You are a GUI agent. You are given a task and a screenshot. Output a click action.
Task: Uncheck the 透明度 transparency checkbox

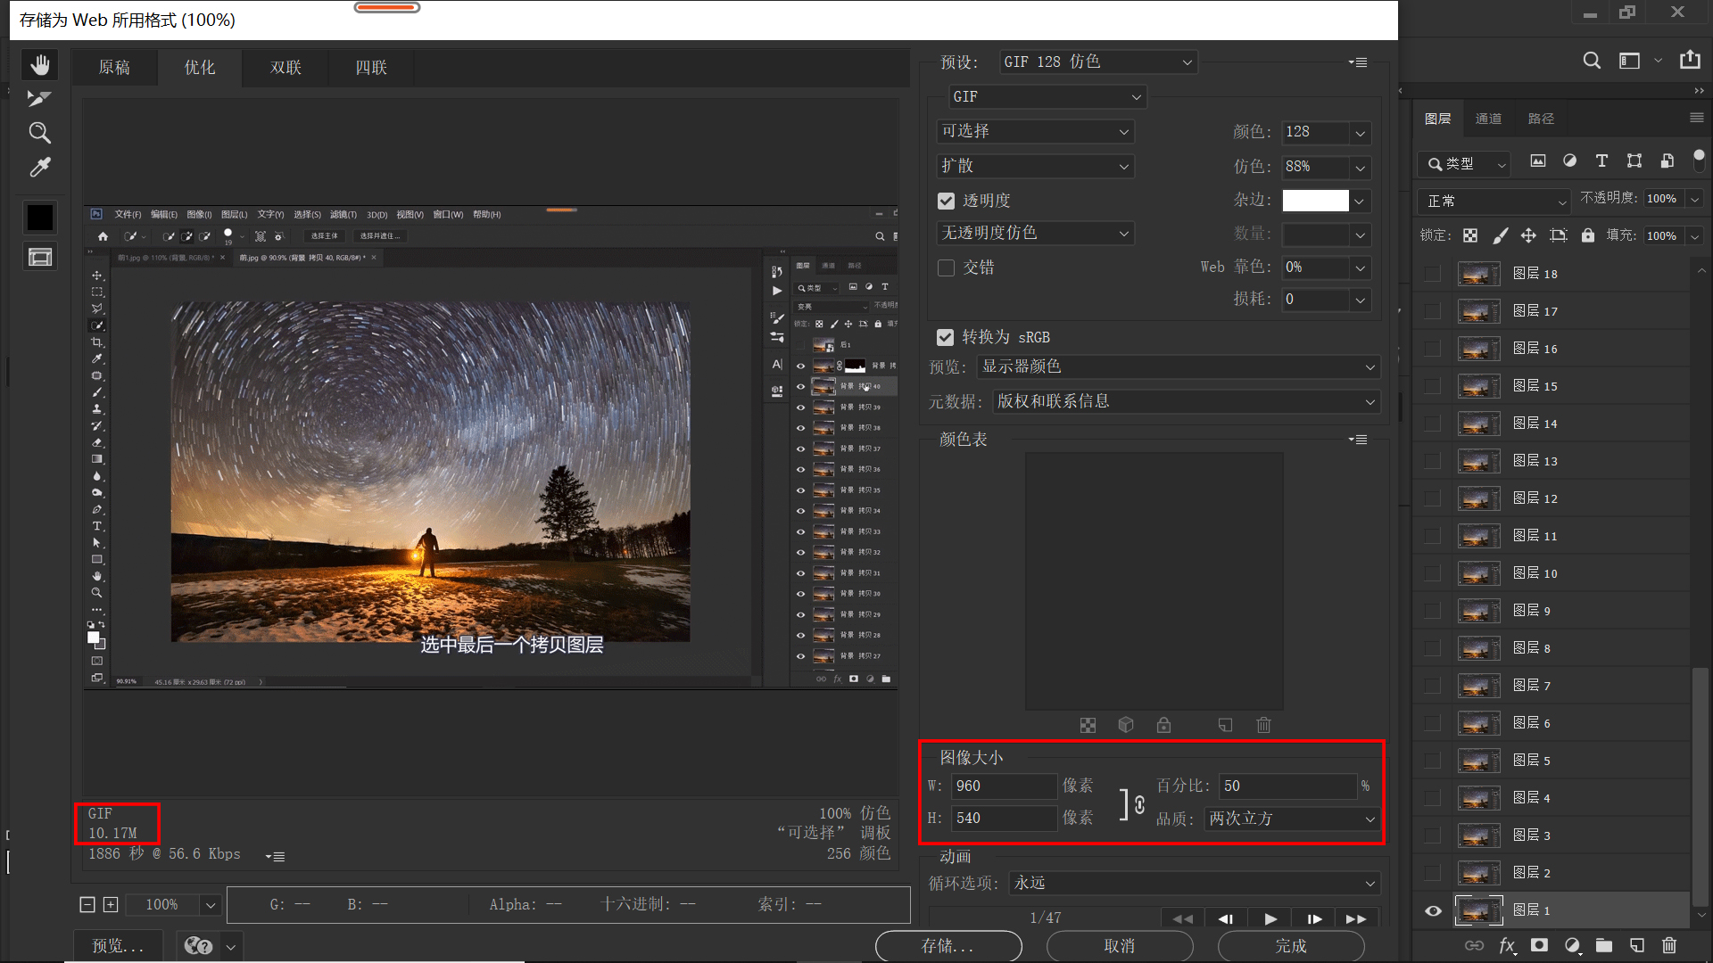[947, 202]
